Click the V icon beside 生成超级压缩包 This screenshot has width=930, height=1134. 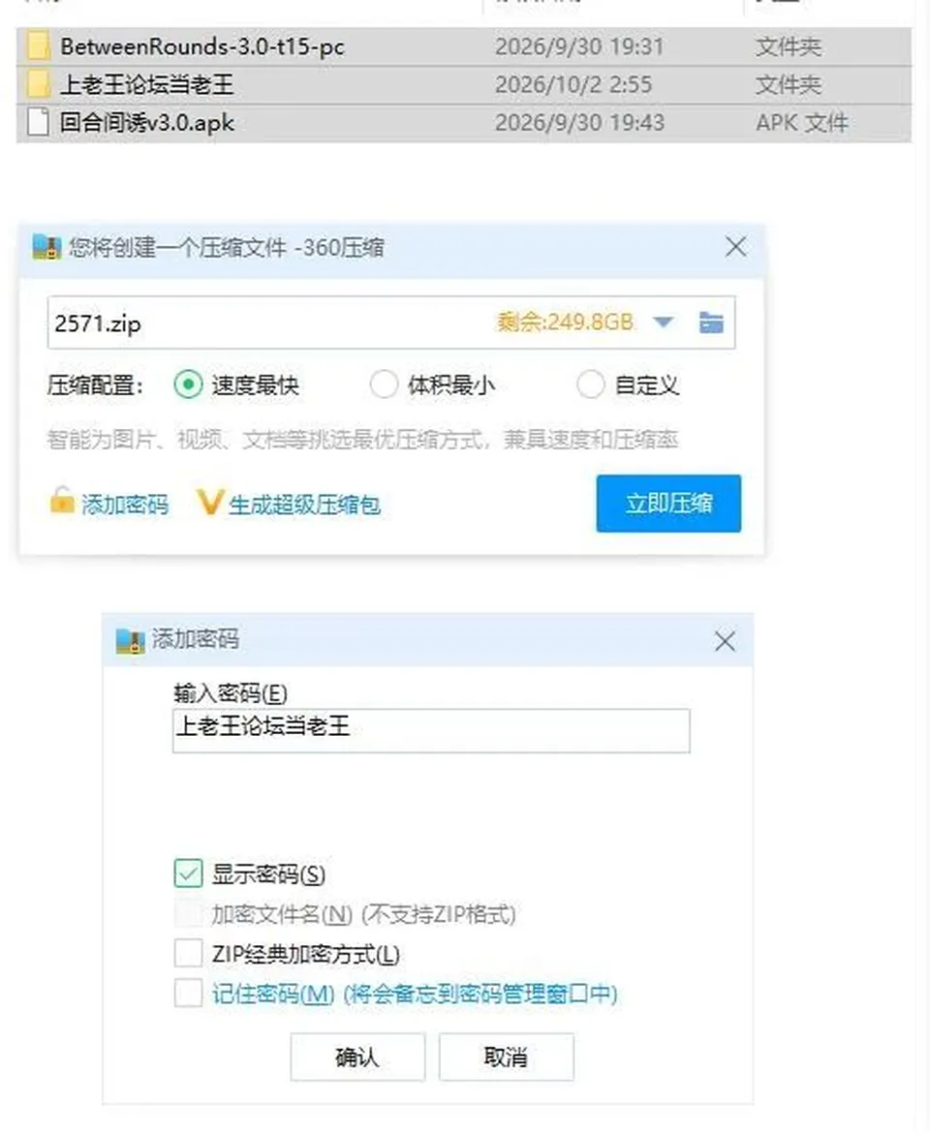point(209,502)
